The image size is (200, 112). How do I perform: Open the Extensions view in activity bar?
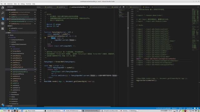pyautogui.click(x=2, y=29)
